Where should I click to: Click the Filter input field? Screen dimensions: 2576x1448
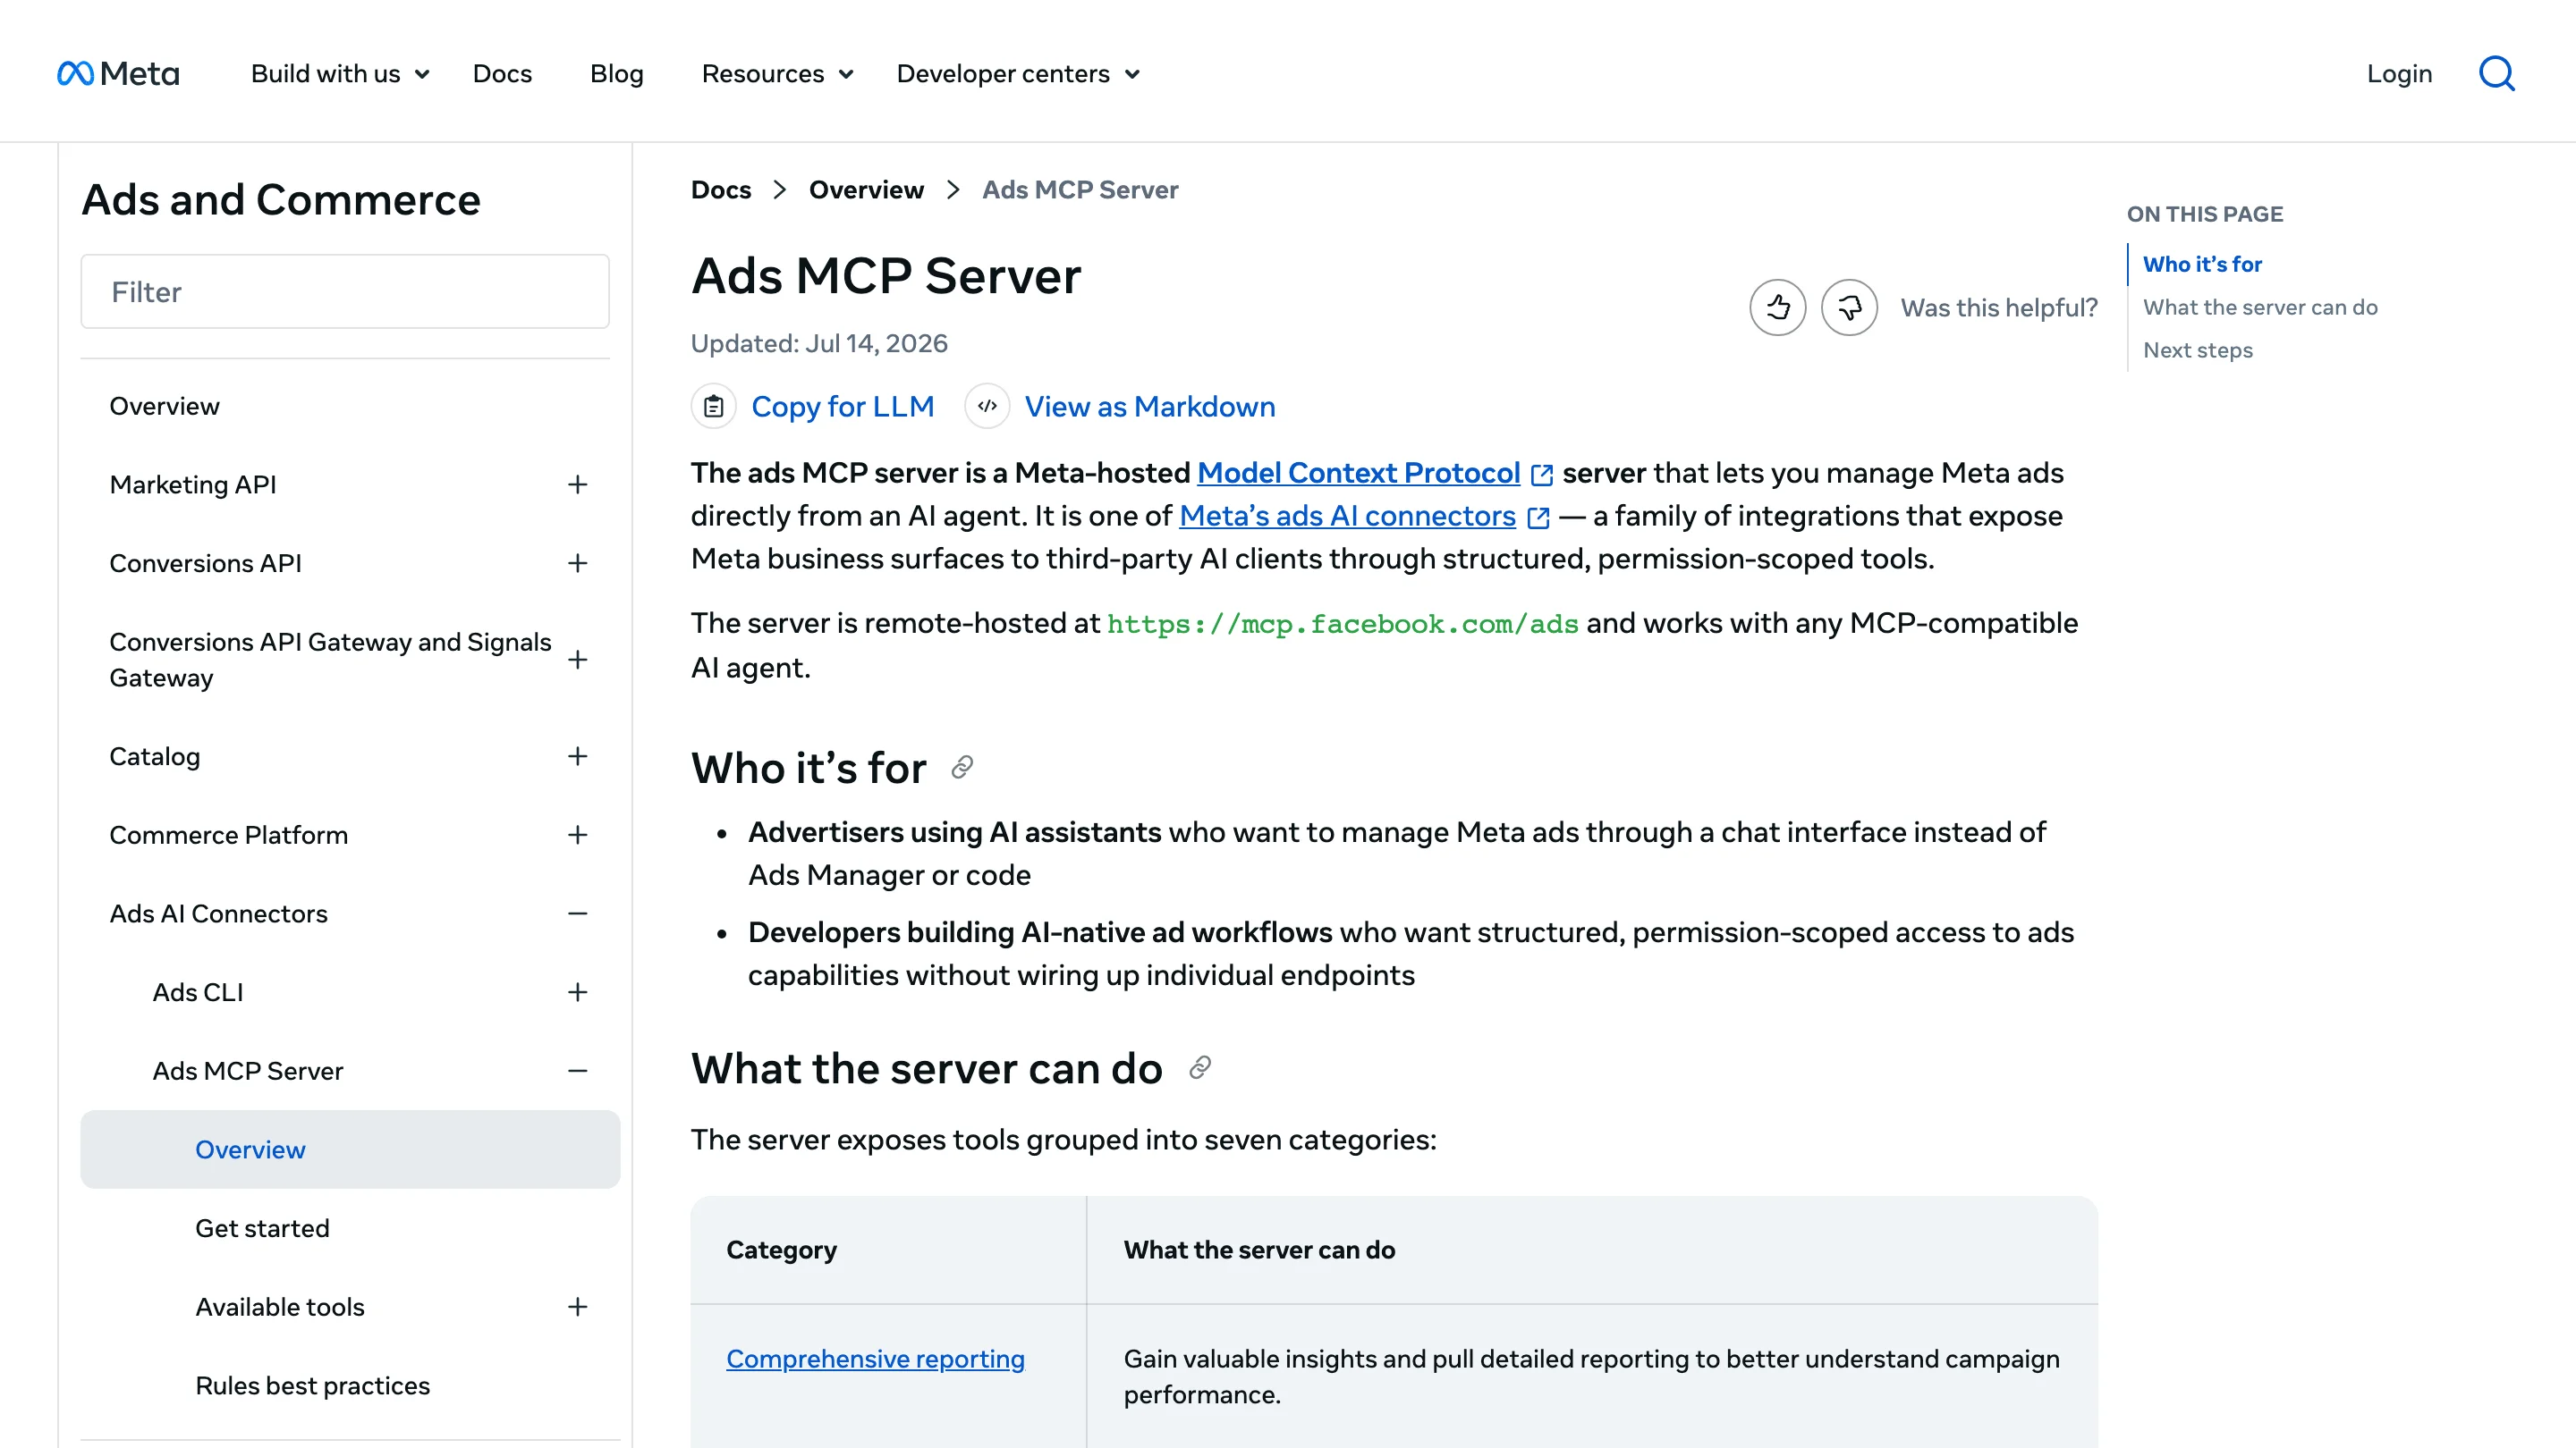pos(345,291)
